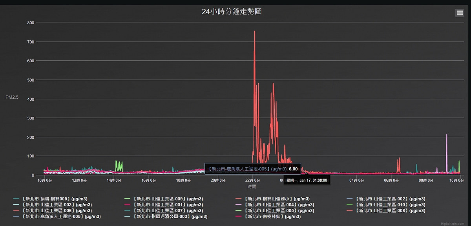471x226 pixels.
Task: Click the 14時 0分 x-axis label
Action: [x=113, y=180]
